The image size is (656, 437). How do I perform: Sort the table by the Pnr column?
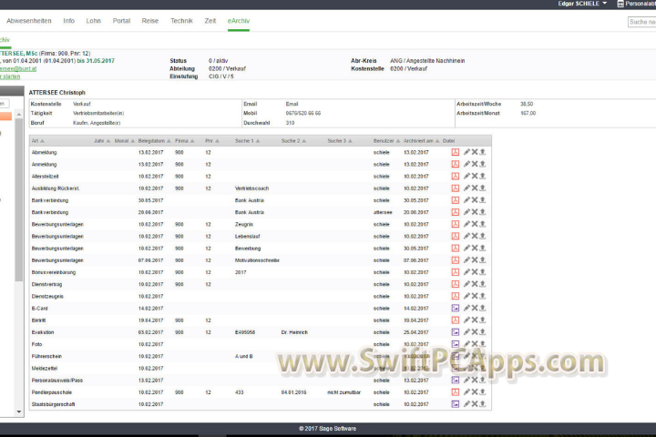[x=212, y=141]
